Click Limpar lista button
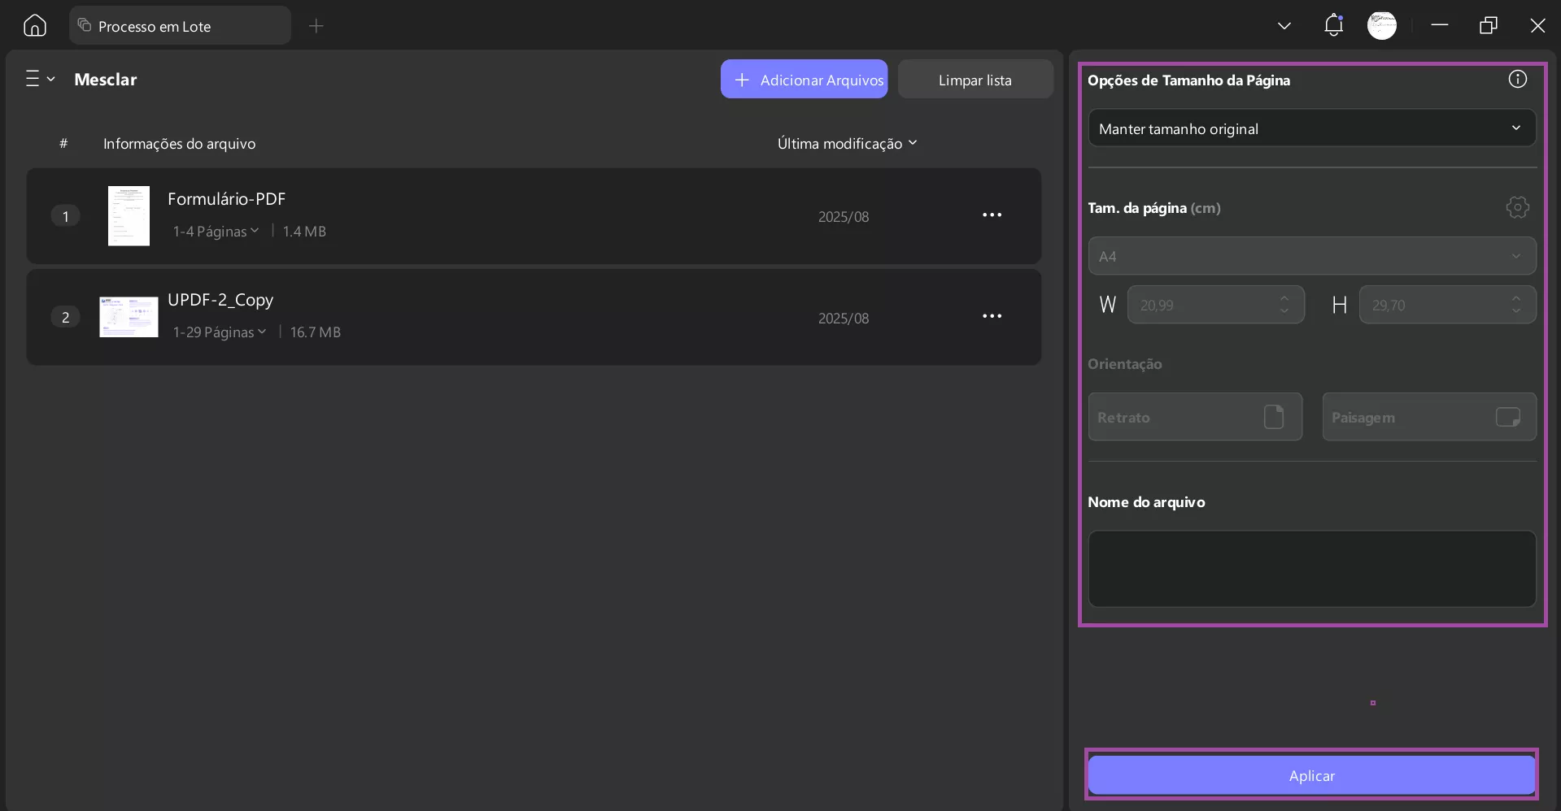Viewport: 1561px width, 811px height. tap(975, 80)
